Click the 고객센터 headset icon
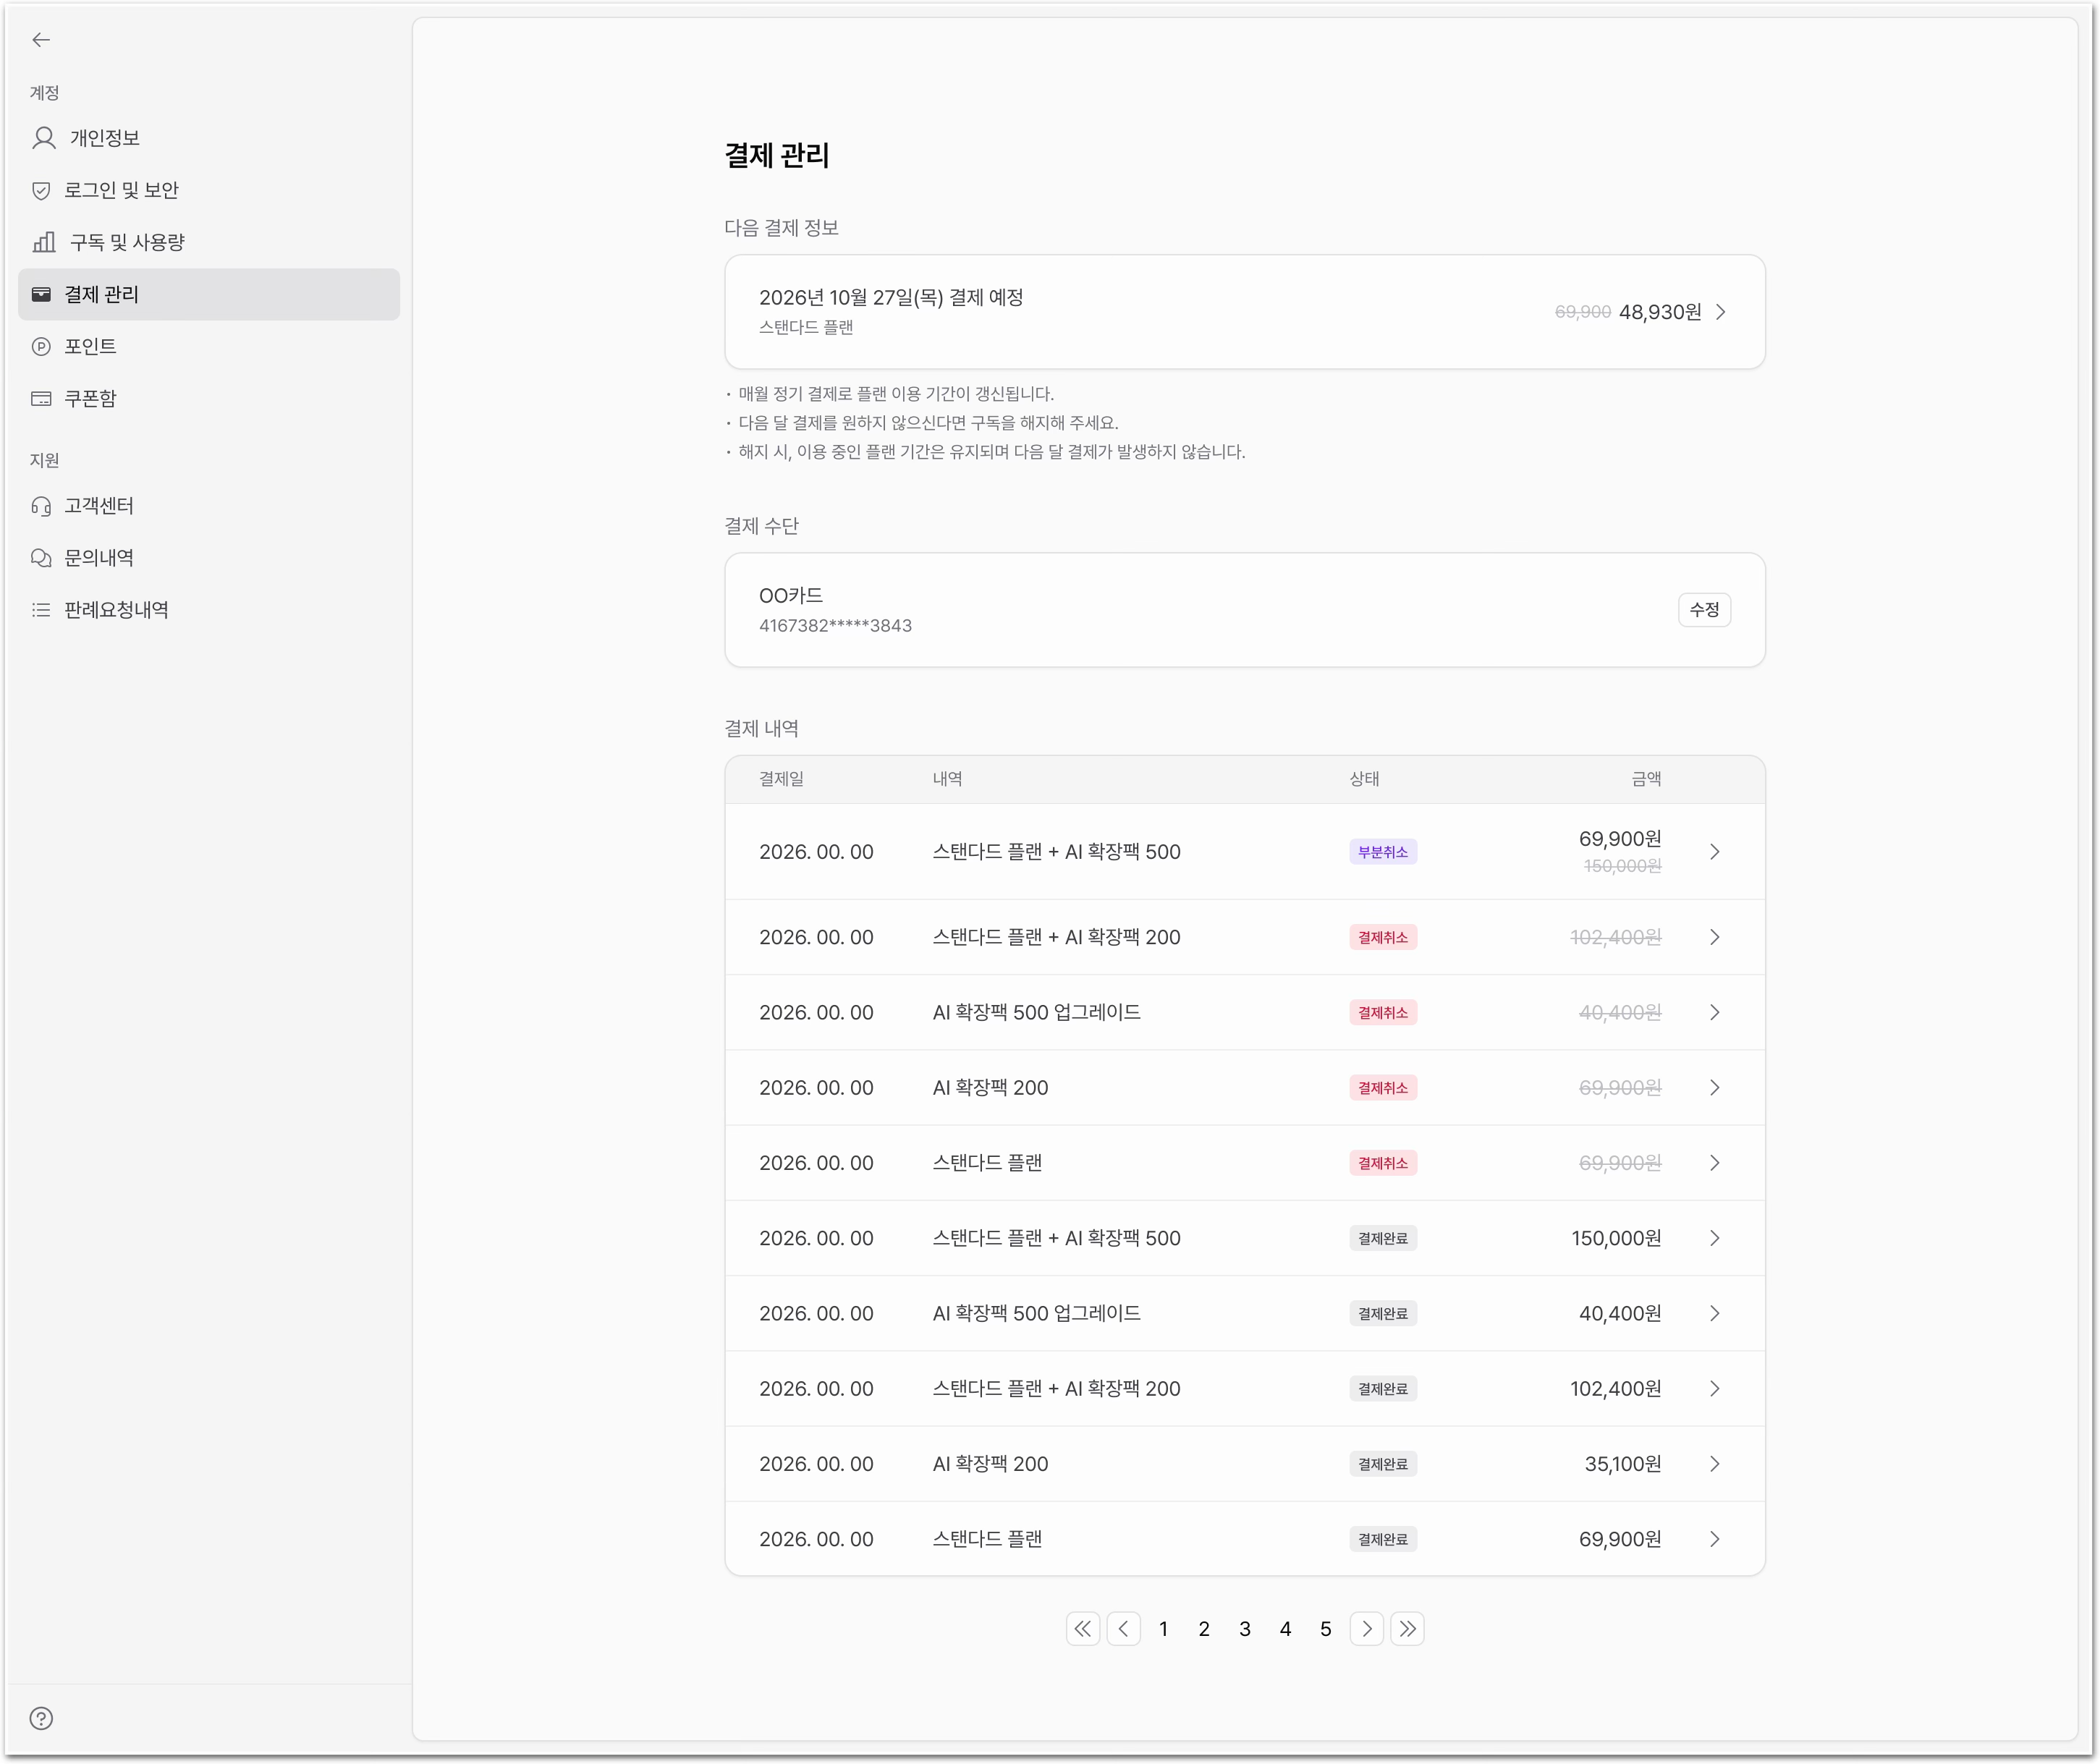The height and width of the screenshot is (1764, 2100). 41,506
